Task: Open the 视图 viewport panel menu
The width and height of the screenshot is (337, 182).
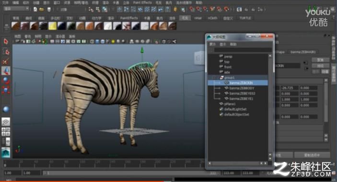Action: [x=18, y=36]
